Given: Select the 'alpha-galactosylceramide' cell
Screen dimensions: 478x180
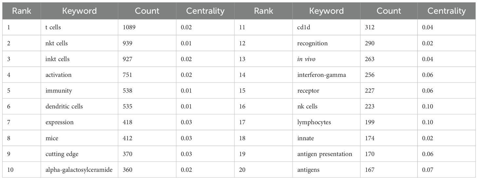Looking at the screenshot, I should (79, 170).
